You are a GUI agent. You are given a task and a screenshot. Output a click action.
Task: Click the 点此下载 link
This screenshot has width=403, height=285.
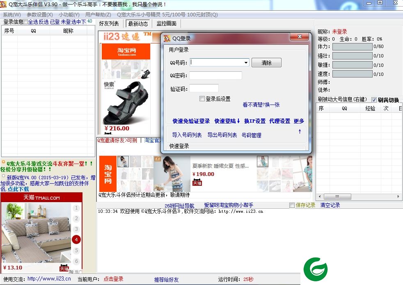pos(18,189)
